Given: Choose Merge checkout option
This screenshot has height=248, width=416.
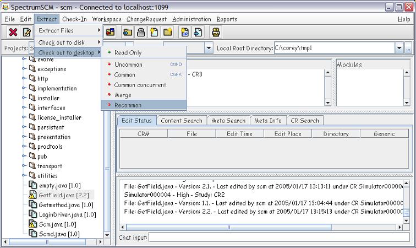Looking at the screenshot, I should (144, 95).
